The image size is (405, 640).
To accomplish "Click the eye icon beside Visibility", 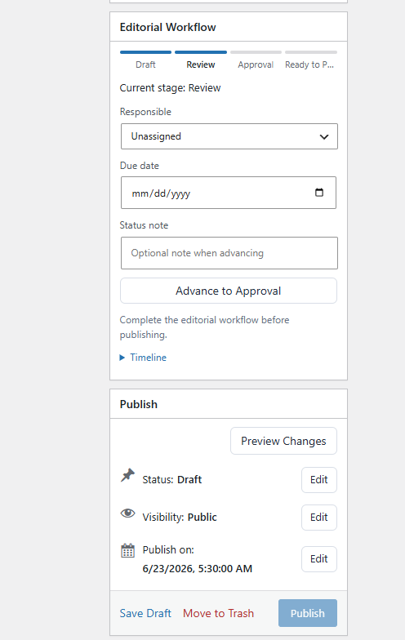I will coord(127,513).
